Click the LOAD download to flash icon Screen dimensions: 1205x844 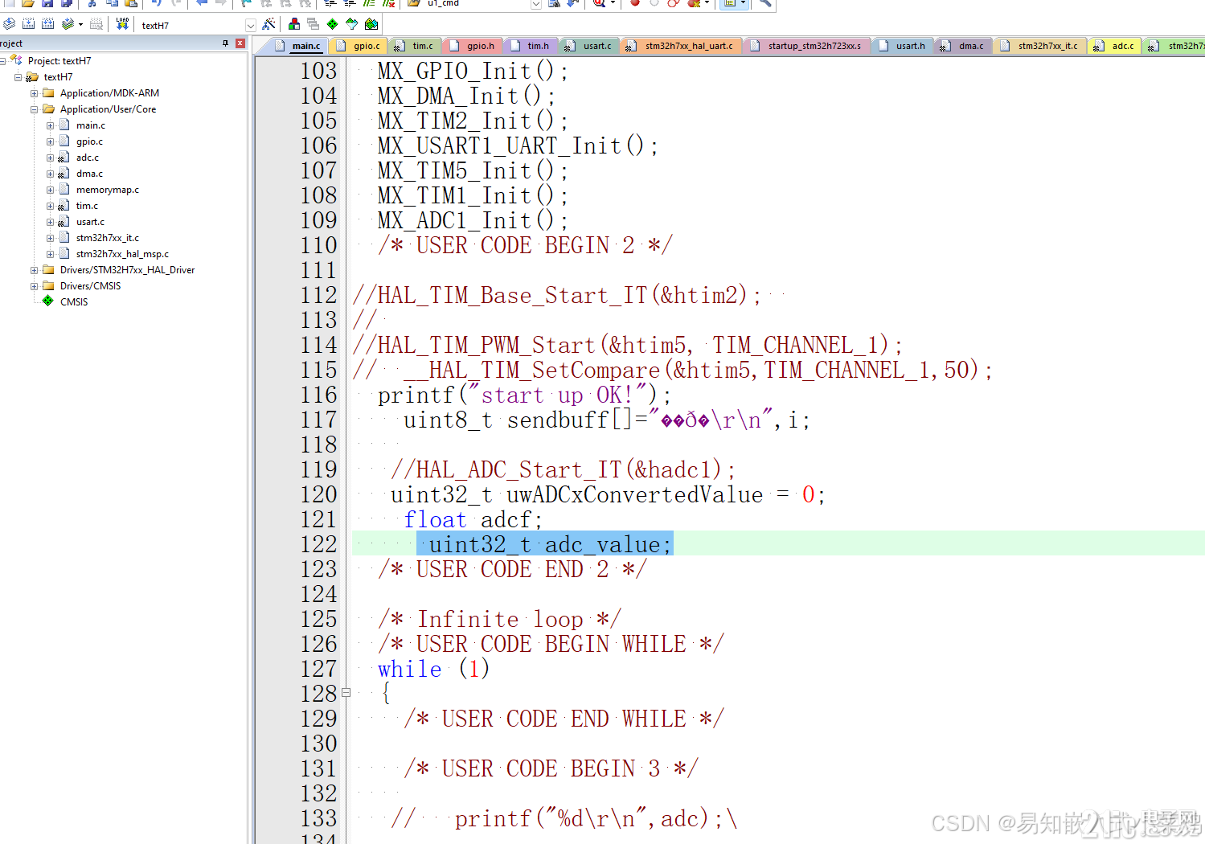(x=122, y=24)
